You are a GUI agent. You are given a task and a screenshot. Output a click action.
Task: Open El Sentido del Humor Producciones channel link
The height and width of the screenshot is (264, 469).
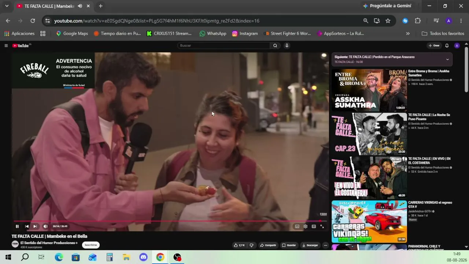coord(48,243)
